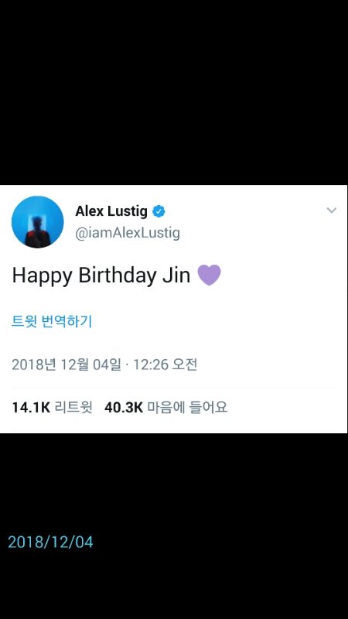Click the 2018/12/04 caption below the tweet
This screenshot has width=348, height=619.
pyautogui.click(x=50, y=542)
